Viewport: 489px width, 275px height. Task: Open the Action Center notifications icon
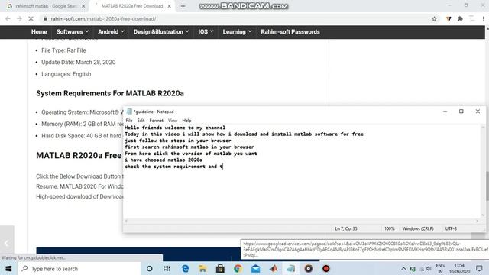479,269
